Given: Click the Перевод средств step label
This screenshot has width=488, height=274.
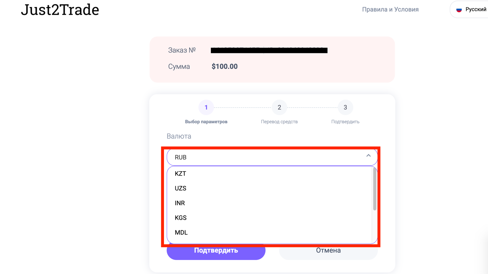Looking at the screenshot, I should click(x=279, y=122).
